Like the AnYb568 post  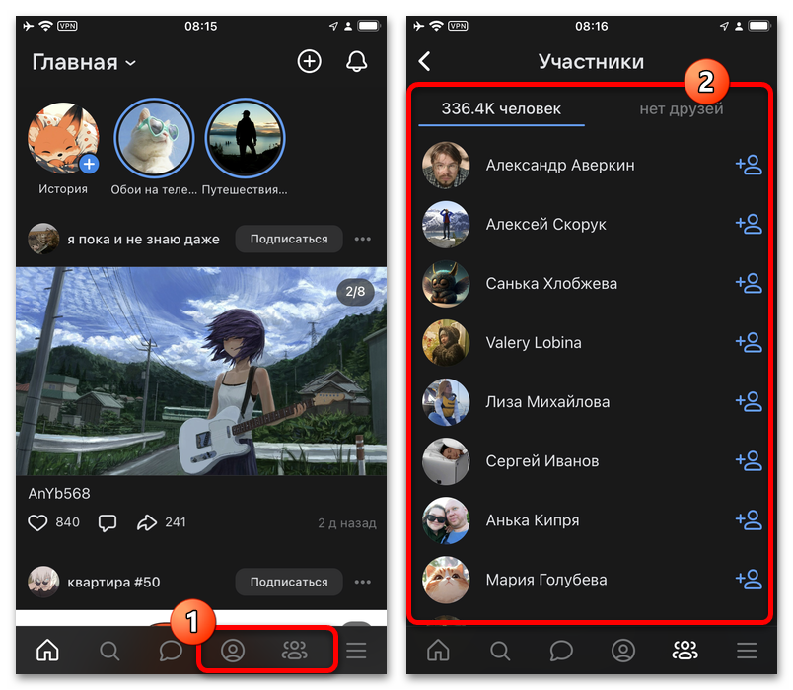tap(37, 522)
